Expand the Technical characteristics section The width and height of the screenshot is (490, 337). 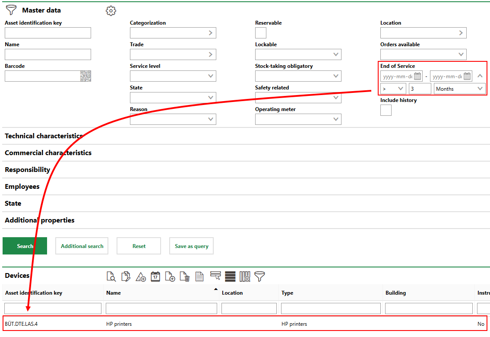pyautogui.click(x=44, y=136)
